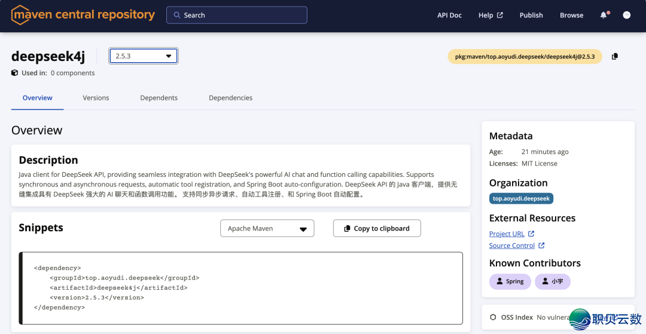This screenshot has height=334, width=646.
Task: Open the Project URL link
Action: 507,234
